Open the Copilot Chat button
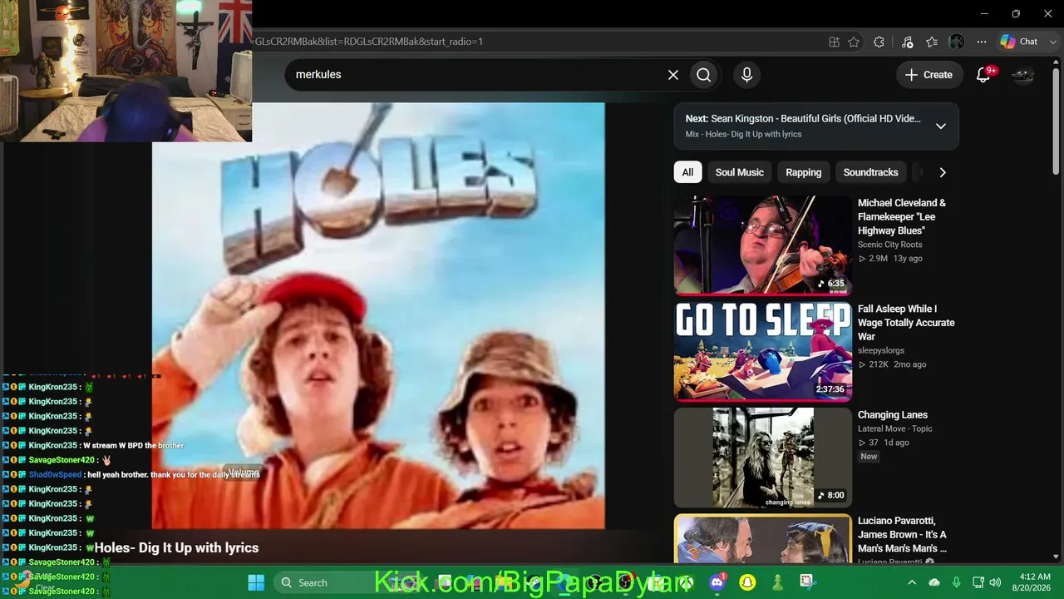This screenshot has width=1064, height=599. [1019, 42]
